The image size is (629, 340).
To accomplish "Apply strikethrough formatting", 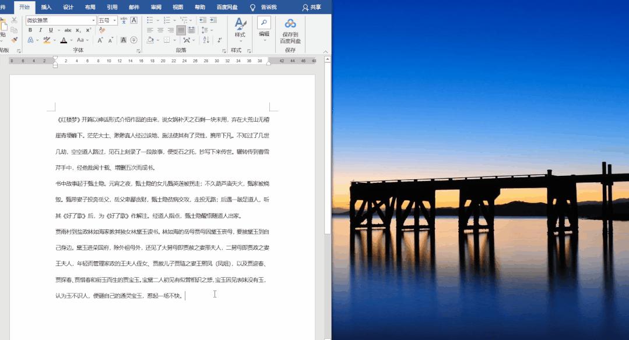I will pos(69,29).
